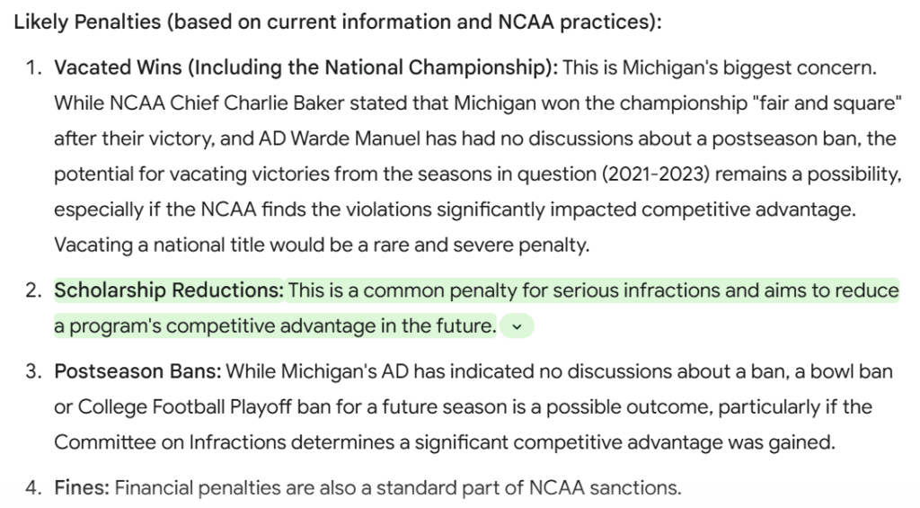
Task: Click the 'Postseason Bans:' bold label
Action: [137, 371]
